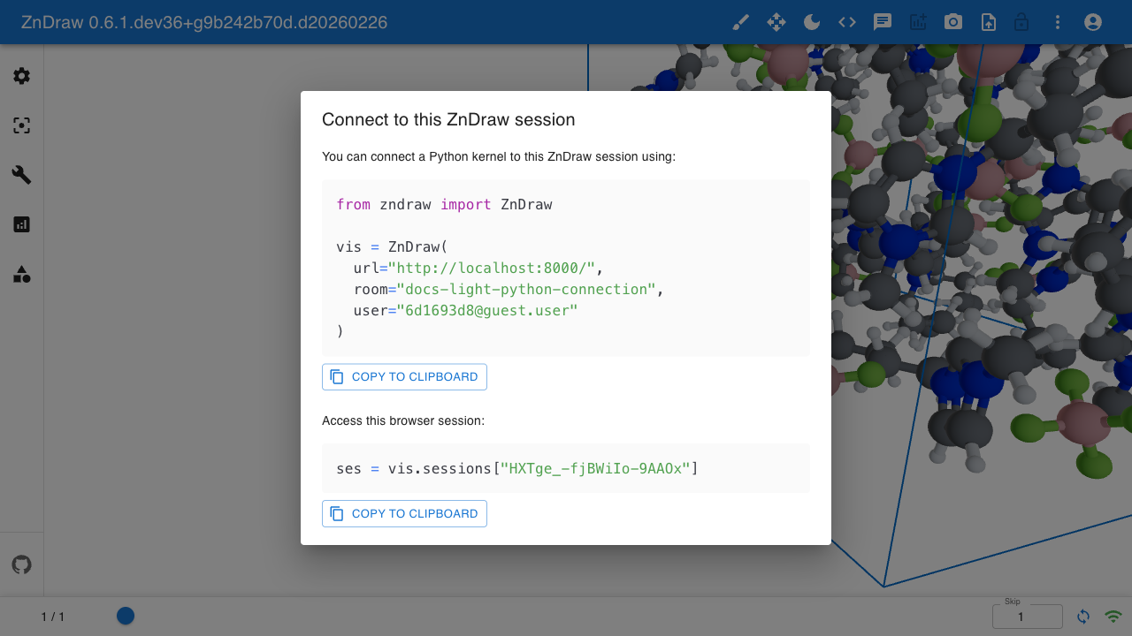Copy the browser session code to clipboard
Viewport: 1132px width, 636px height.
(x=404, y=513)
